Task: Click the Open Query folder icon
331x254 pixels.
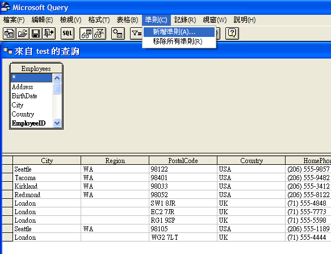Action: pos(23,34)
